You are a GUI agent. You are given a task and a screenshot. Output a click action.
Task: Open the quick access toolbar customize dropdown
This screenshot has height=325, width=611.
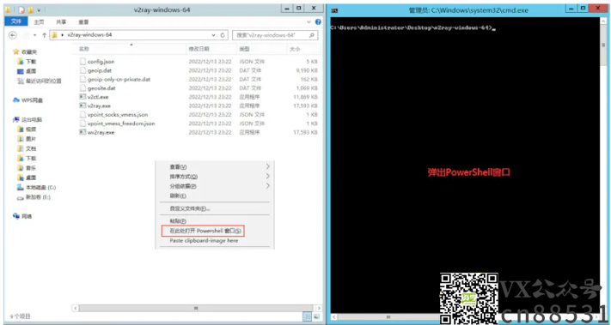point(38,9)
